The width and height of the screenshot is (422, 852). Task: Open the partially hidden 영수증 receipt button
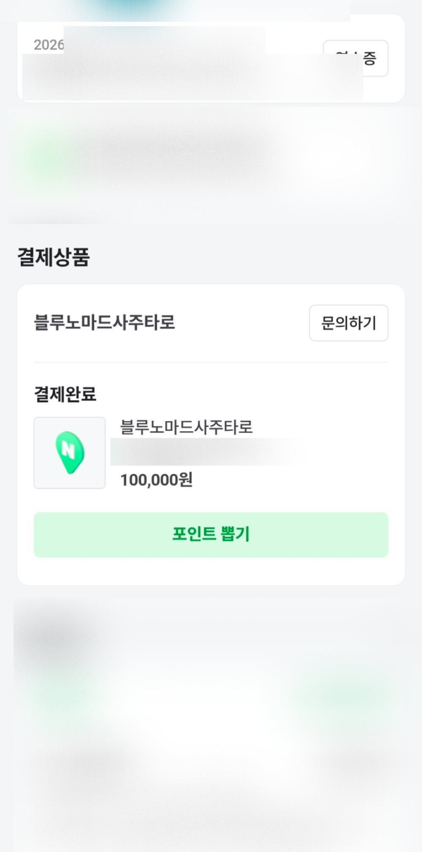(x=356, y=58)
